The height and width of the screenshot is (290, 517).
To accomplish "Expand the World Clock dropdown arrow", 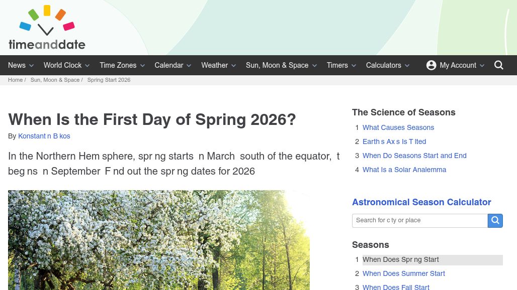I will 88,66.
